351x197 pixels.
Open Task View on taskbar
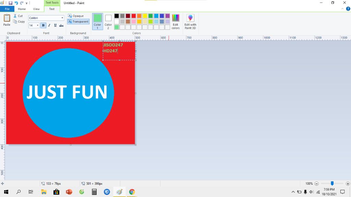[x=31, y=192]
